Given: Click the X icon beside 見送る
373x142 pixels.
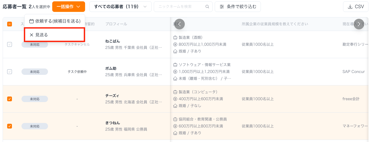Looking at the screenshot, I should 32,35.
